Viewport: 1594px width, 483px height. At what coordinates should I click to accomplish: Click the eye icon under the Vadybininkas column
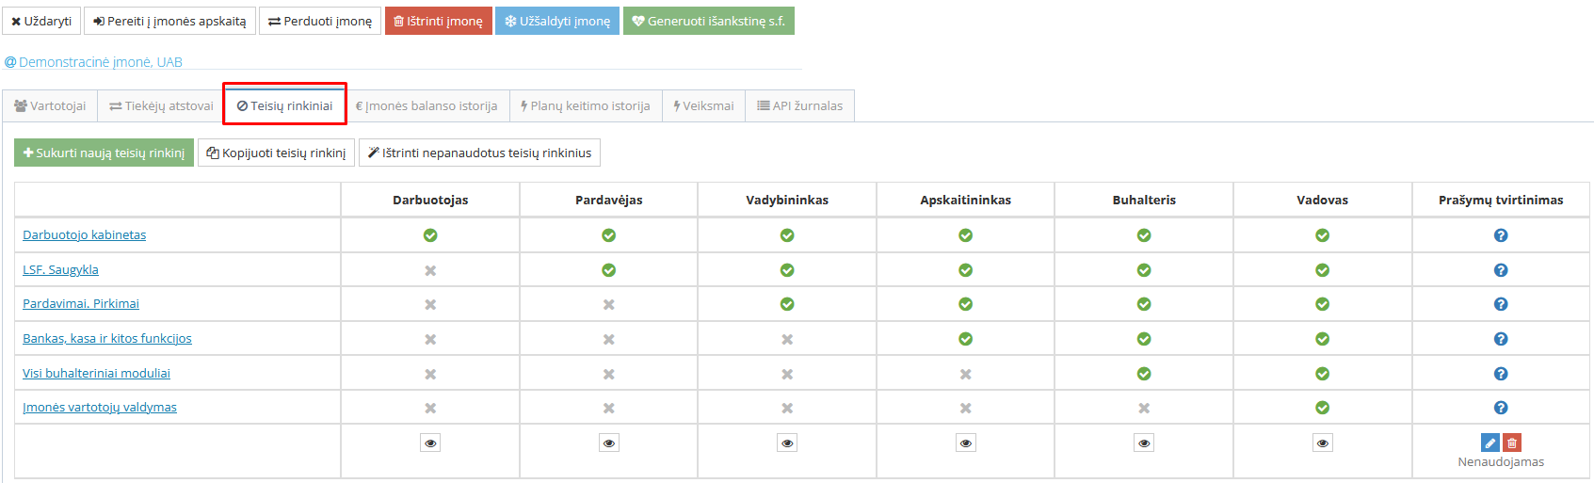(787, 443)
